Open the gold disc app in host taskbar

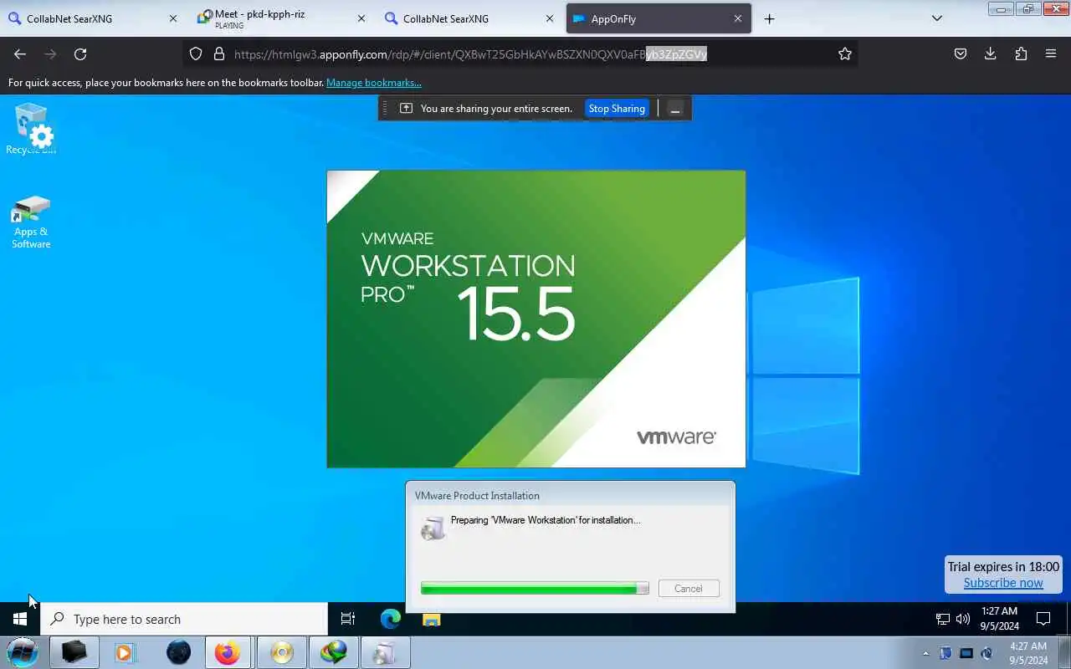(282, 652)
